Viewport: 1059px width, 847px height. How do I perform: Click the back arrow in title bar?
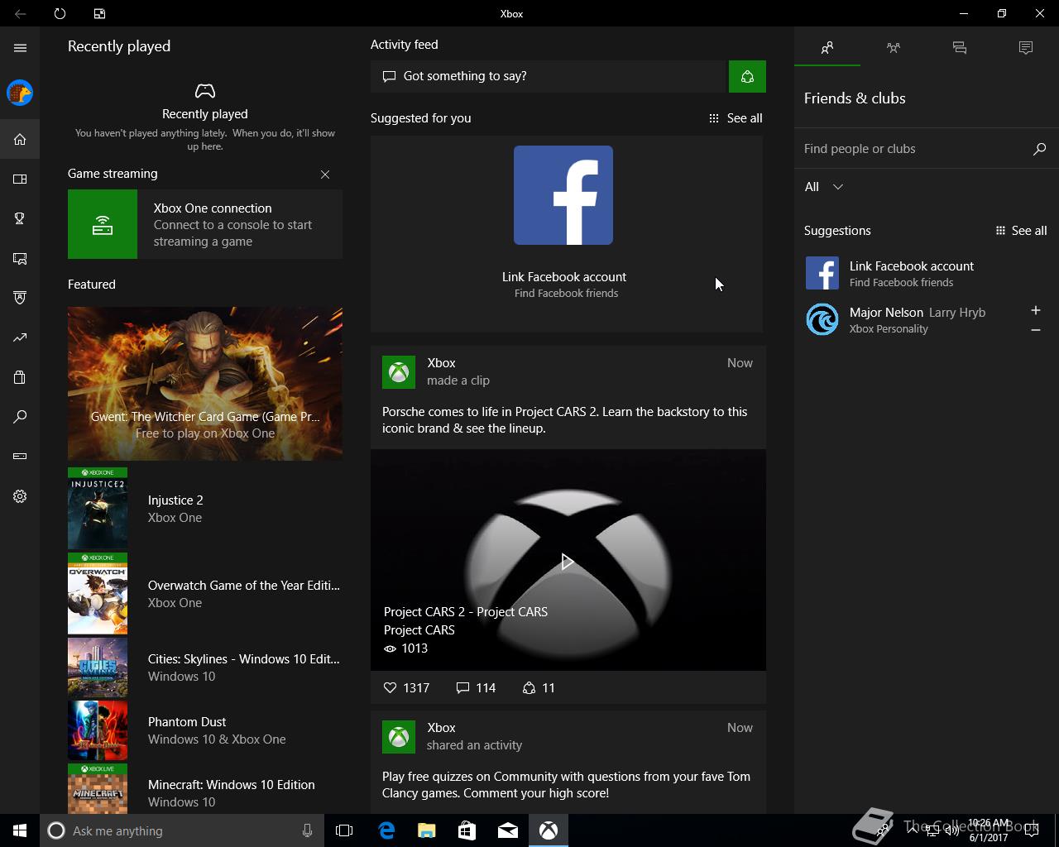[x=20, y=13]
